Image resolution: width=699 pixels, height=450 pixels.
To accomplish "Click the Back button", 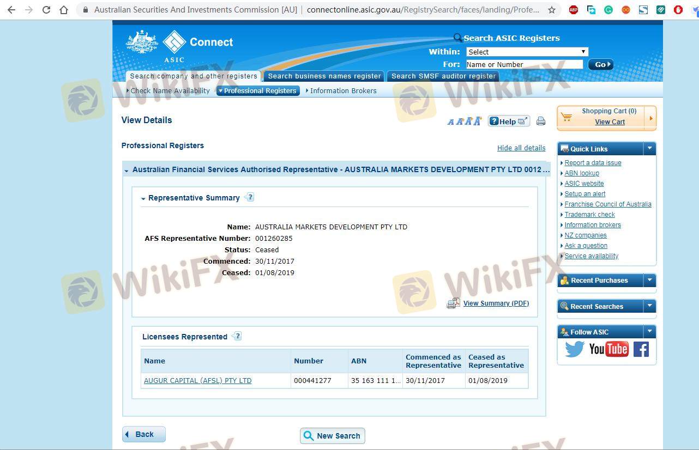I will [x=144, y=434].
